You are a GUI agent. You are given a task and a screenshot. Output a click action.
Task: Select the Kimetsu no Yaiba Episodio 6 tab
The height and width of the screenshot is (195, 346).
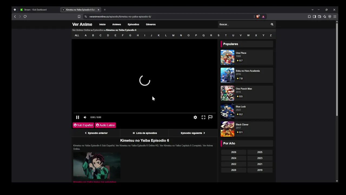tap(81, 10)
